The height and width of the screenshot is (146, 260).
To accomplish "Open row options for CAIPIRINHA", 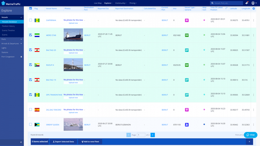I will coord(253,20).
